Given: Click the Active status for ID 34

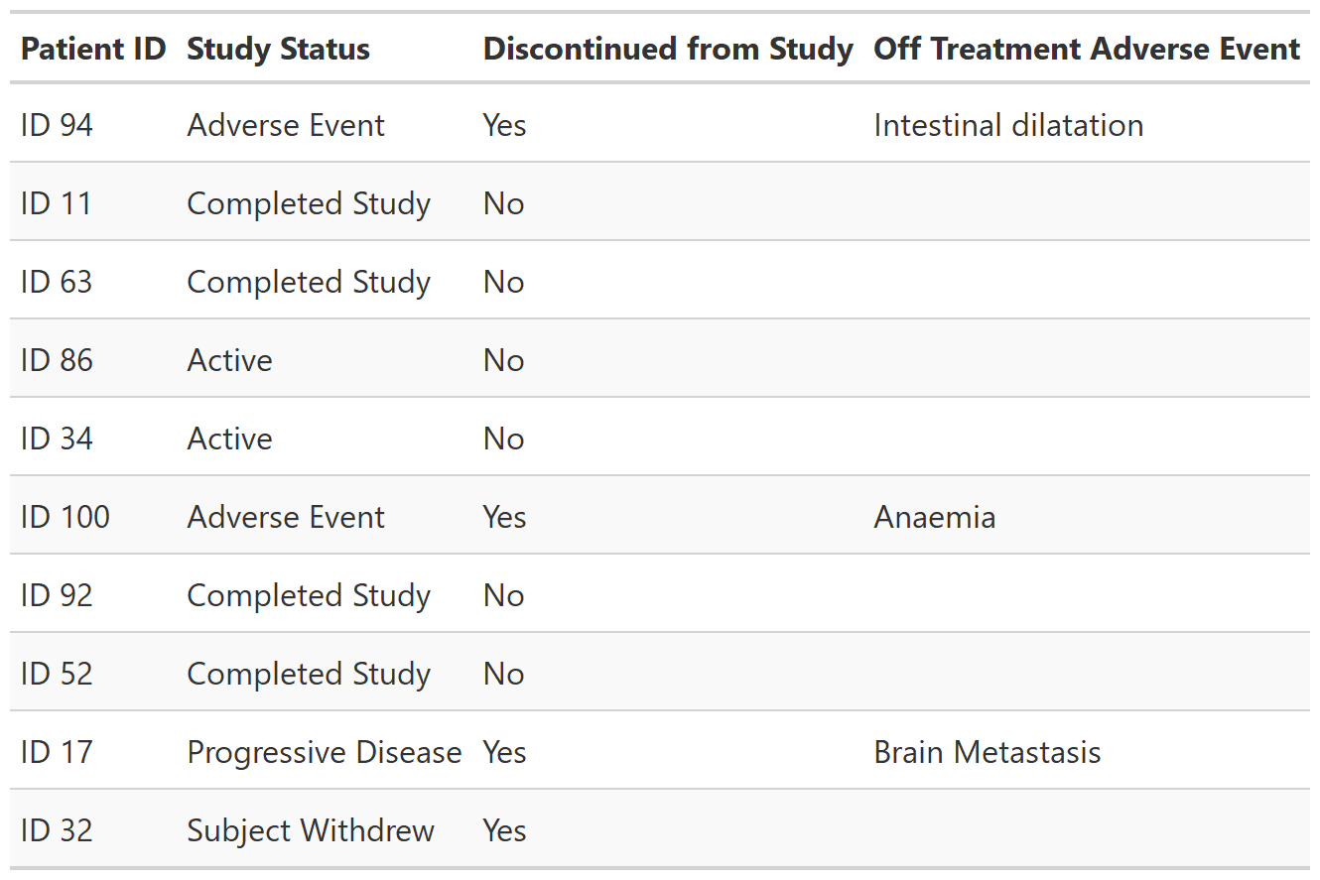Looking at the screenshot, I should [229, 439].
